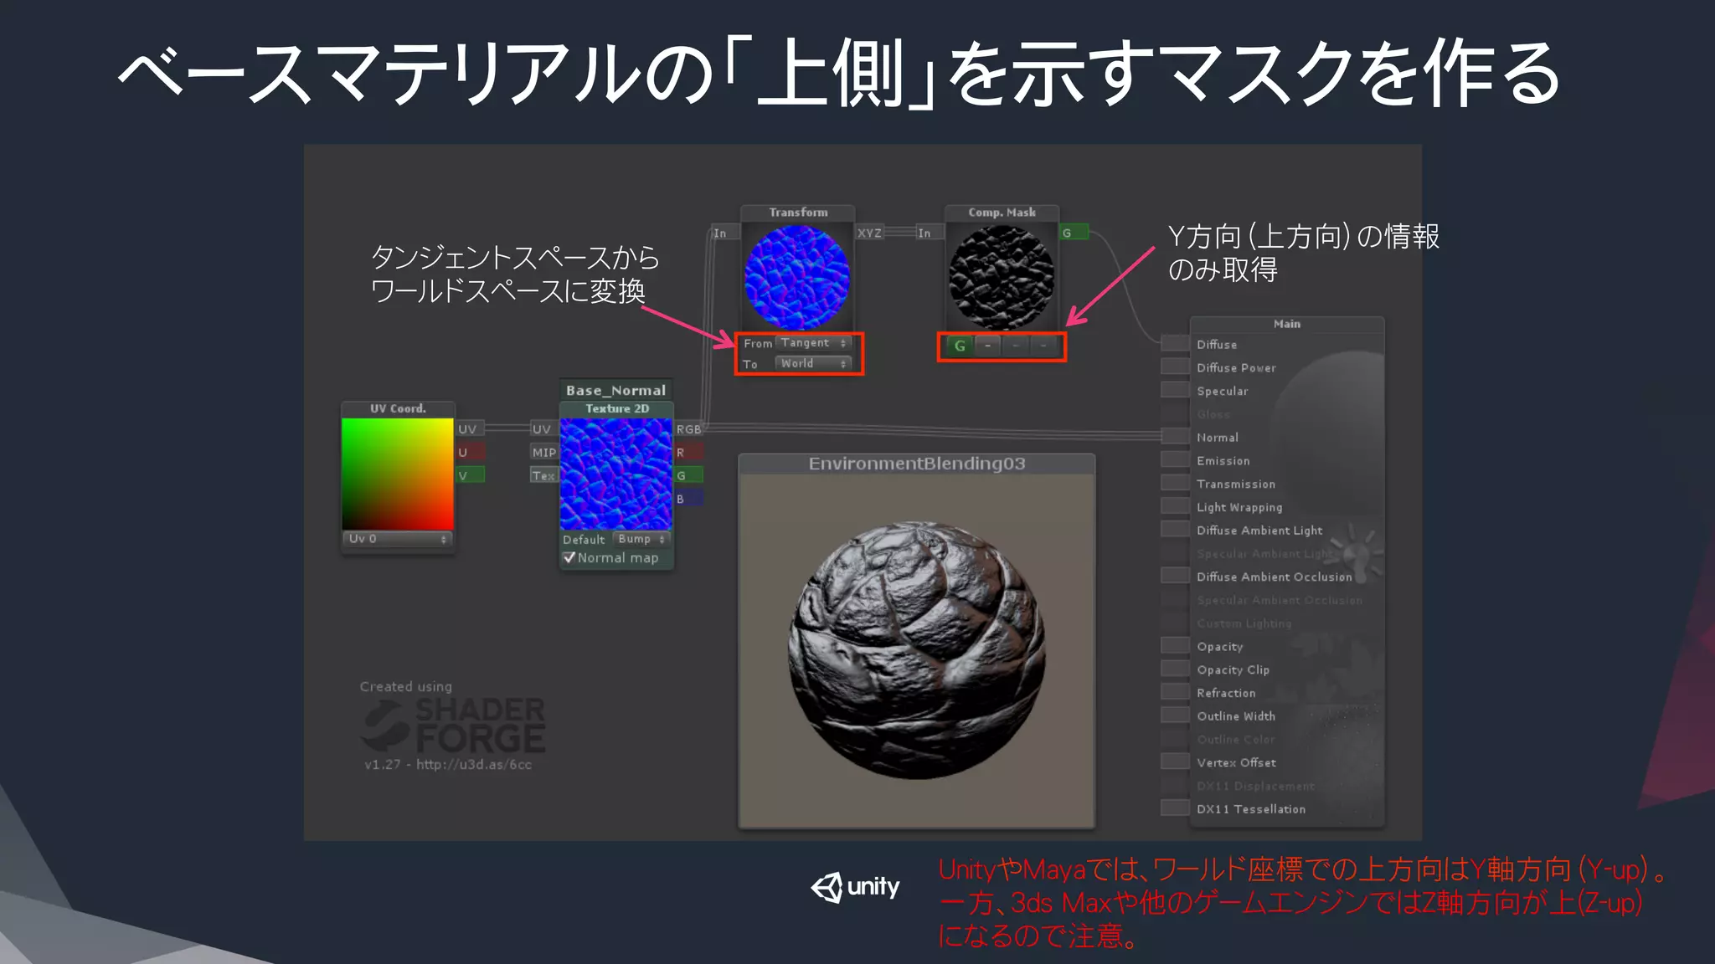Click the B output port of Base_Normal
This screenshot has width=1715, height=964.
pos(689,499)
